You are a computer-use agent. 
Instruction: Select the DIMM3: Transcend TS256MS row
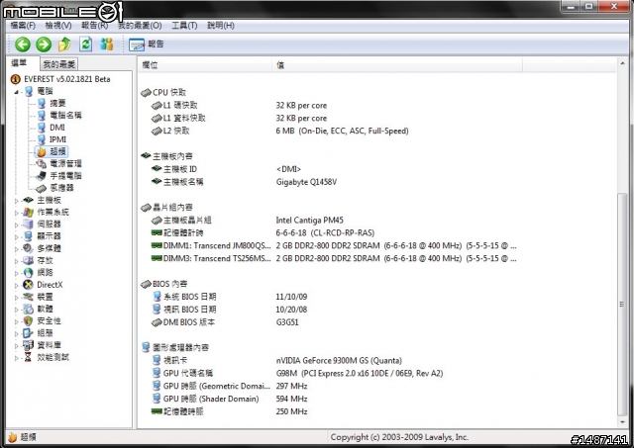click(x=334, y=259)
